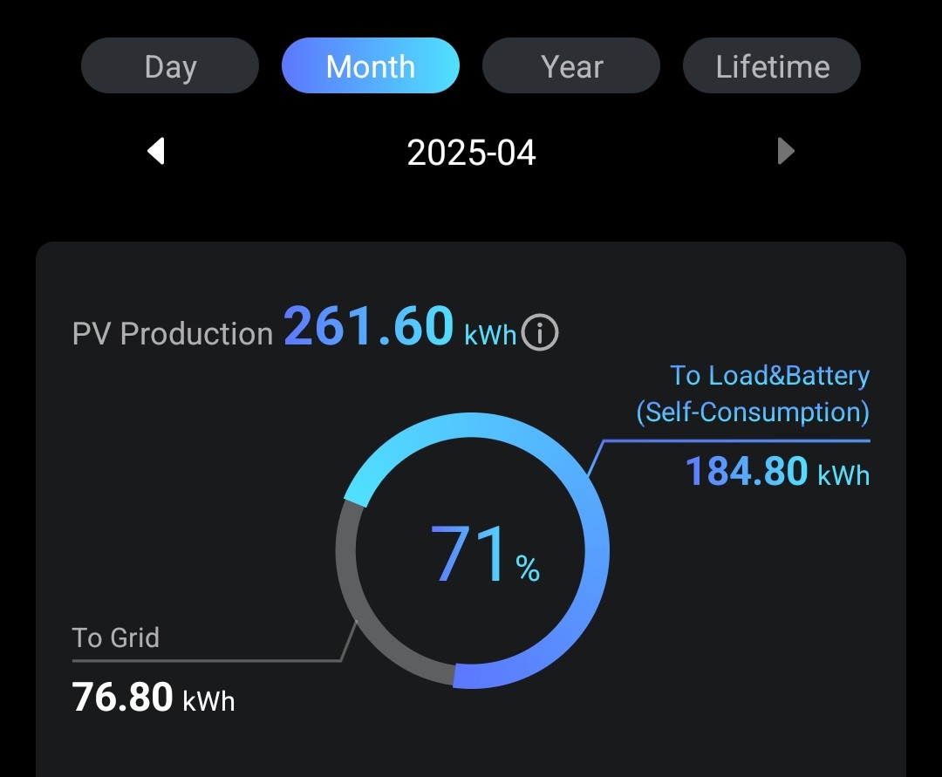Tap the To Grid label

115,637
